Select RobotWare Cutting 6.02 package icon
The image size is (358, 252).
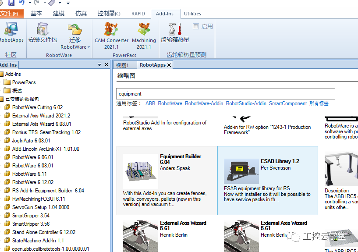pos(7,107)
